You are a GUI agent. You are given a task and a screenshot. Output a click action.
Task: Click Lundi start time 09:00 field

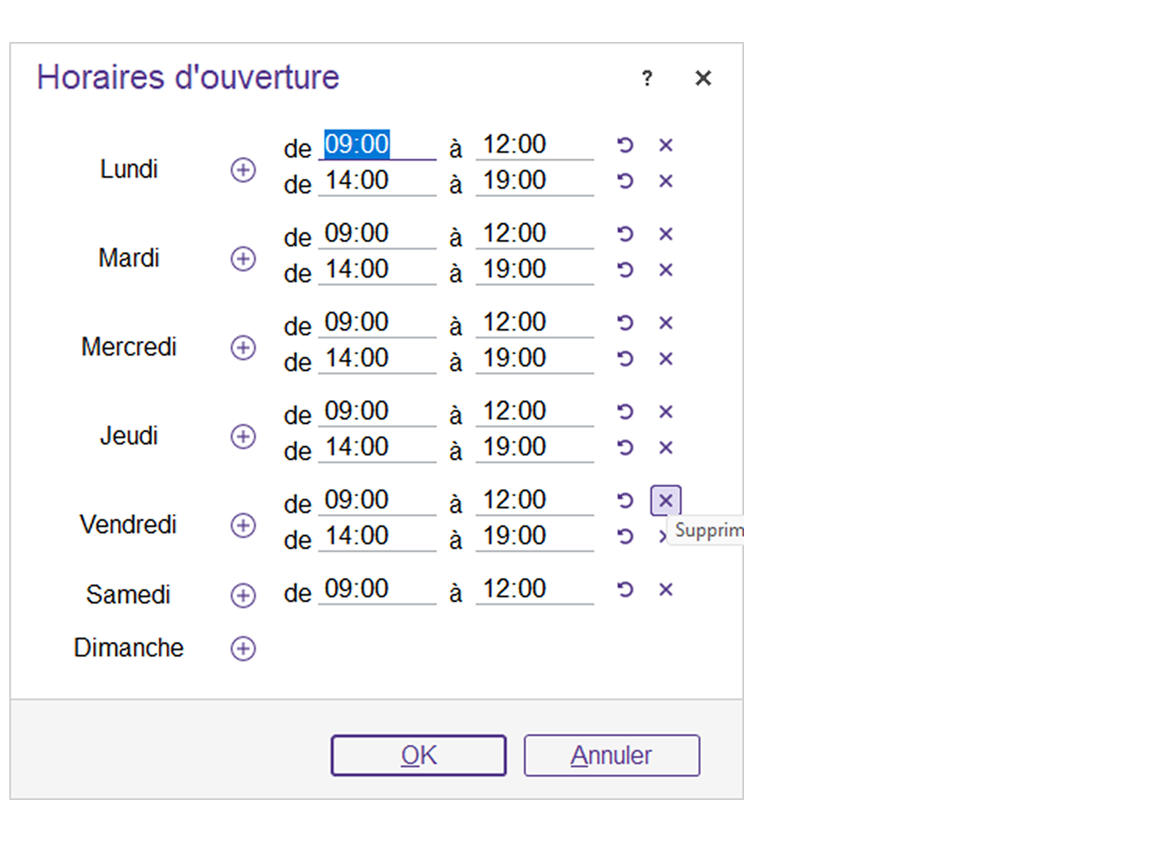pyautogui.click(x=377, y=145)
